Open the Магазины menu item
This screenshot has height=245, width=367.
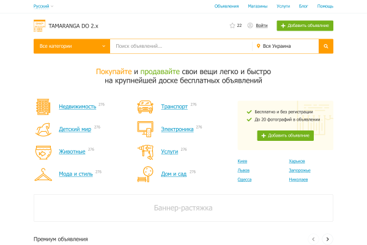(x=258, y=6)
